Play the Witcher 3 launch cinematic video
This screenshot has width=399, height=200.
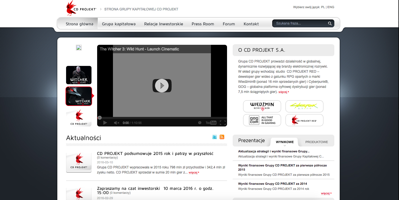tap(162, 85)
